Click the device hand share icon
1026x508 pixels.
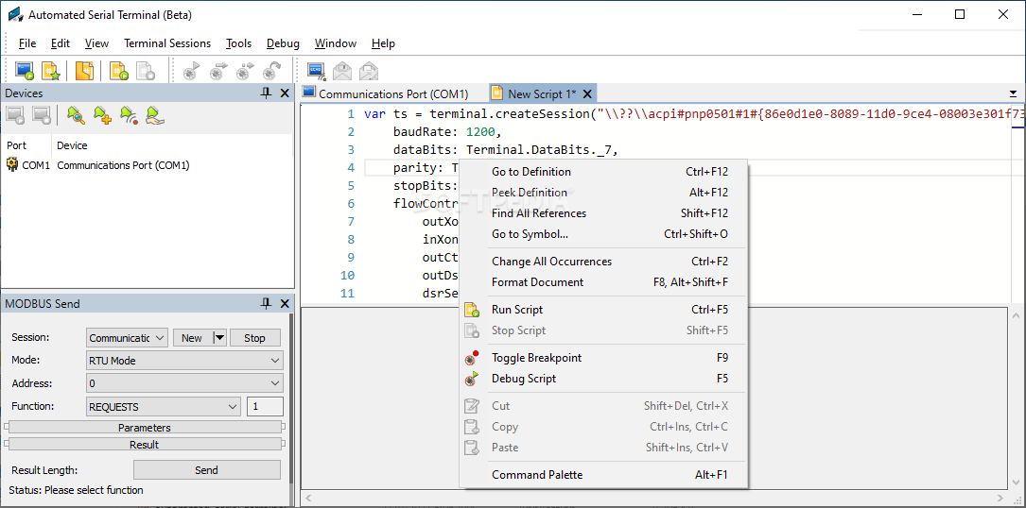pos(155,116)
